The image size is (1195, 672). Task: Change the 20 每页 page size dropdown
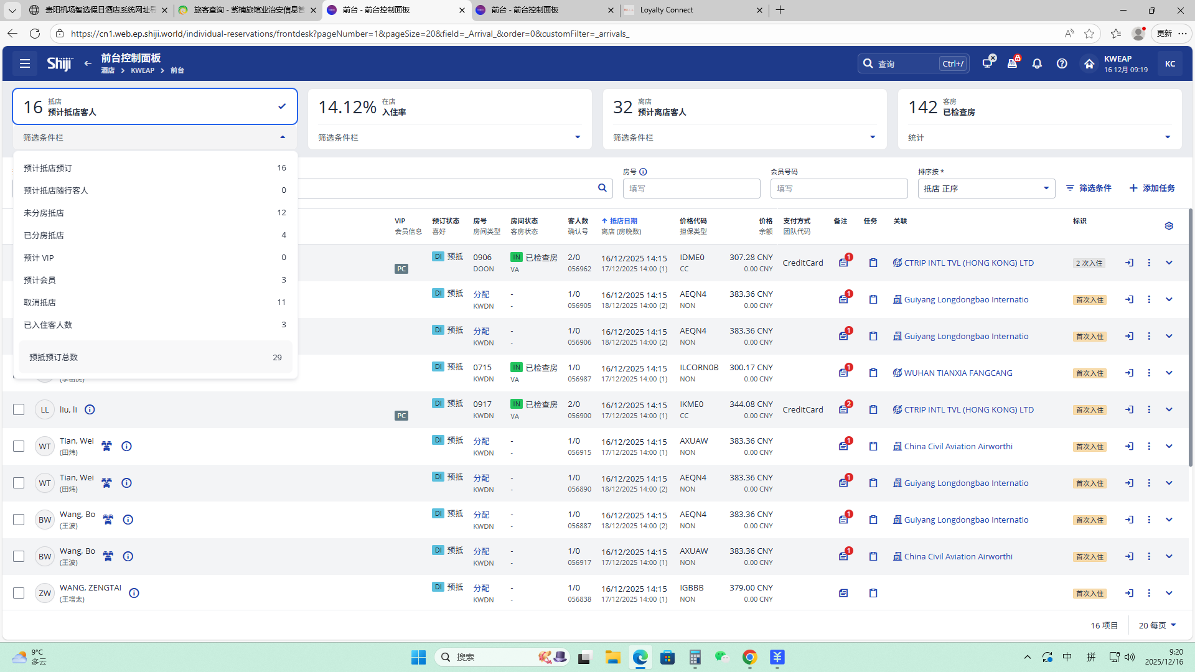[1157, 625]
